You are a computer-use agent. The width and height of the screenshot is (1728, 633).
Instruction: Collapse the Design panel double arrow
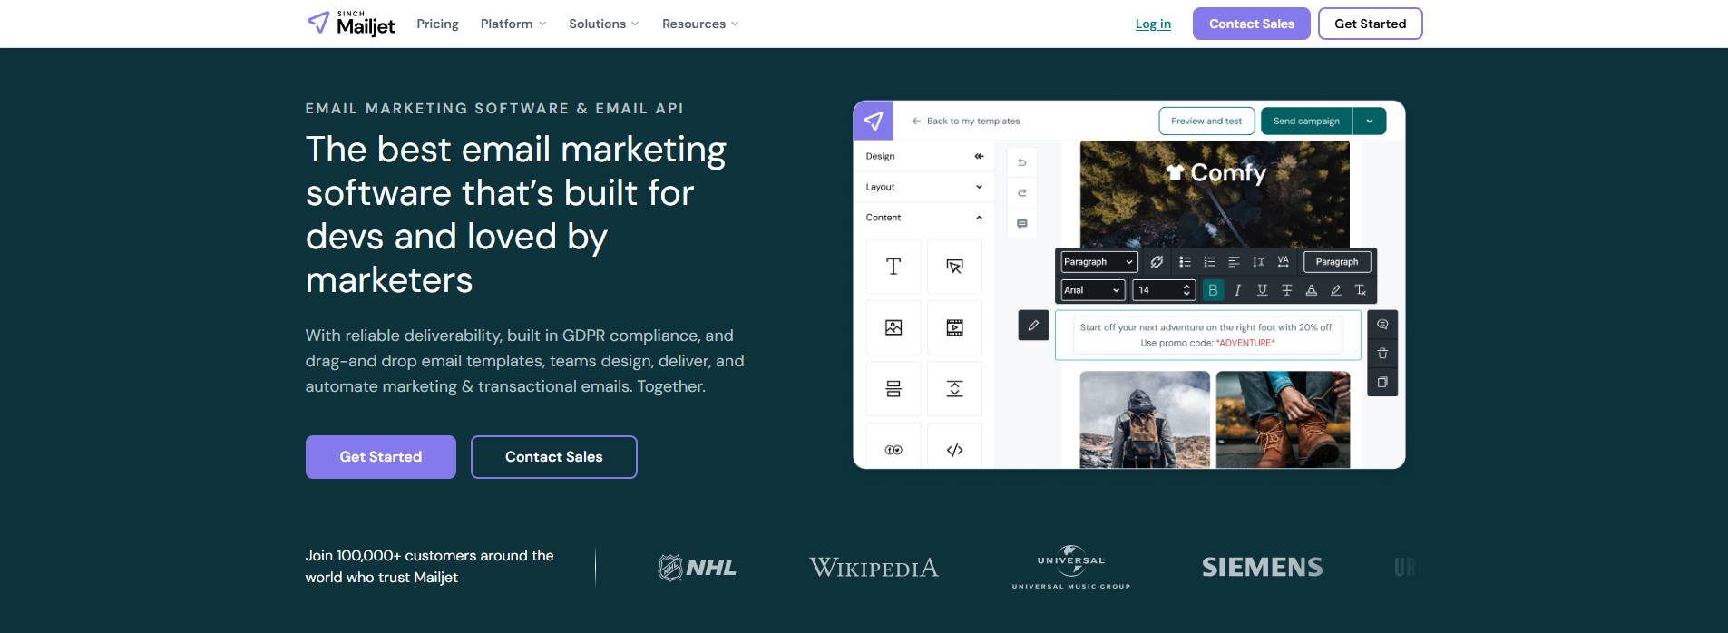pos(979,156)
